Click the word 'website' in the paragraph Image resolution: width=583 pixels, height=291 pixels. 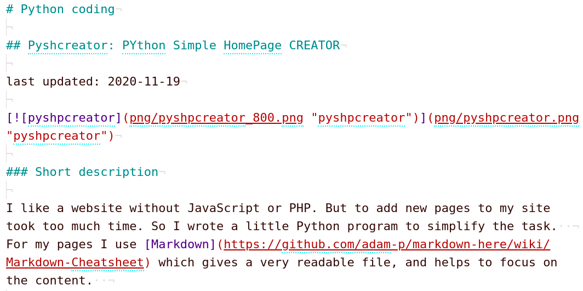coord(96,208)
